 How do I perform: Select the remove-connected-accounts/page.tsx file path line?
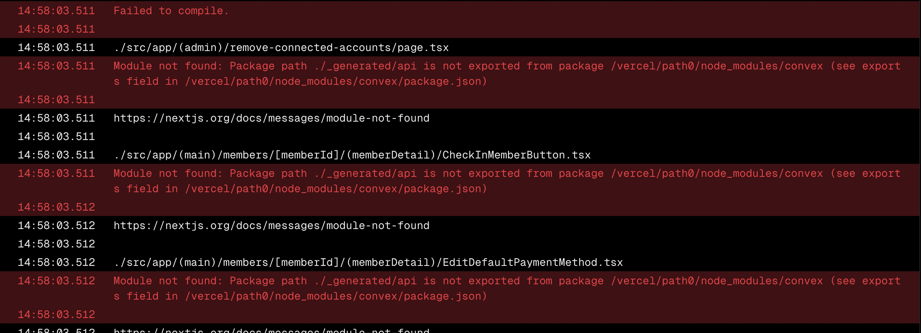(281, 48)
